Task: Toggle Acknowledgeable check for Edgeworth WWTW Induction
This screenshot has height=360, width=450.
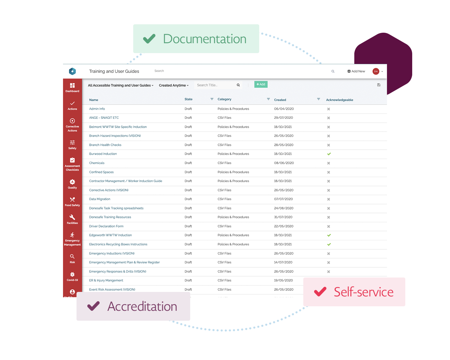Action: click(x=329, y=235)
